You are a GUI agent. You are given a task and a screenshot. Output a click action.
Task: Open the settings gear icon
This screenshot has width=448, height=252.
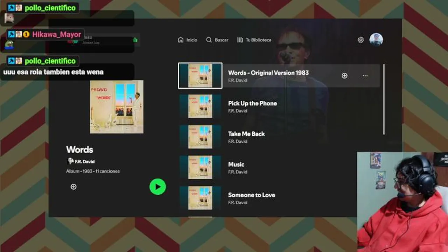[360, 40]
